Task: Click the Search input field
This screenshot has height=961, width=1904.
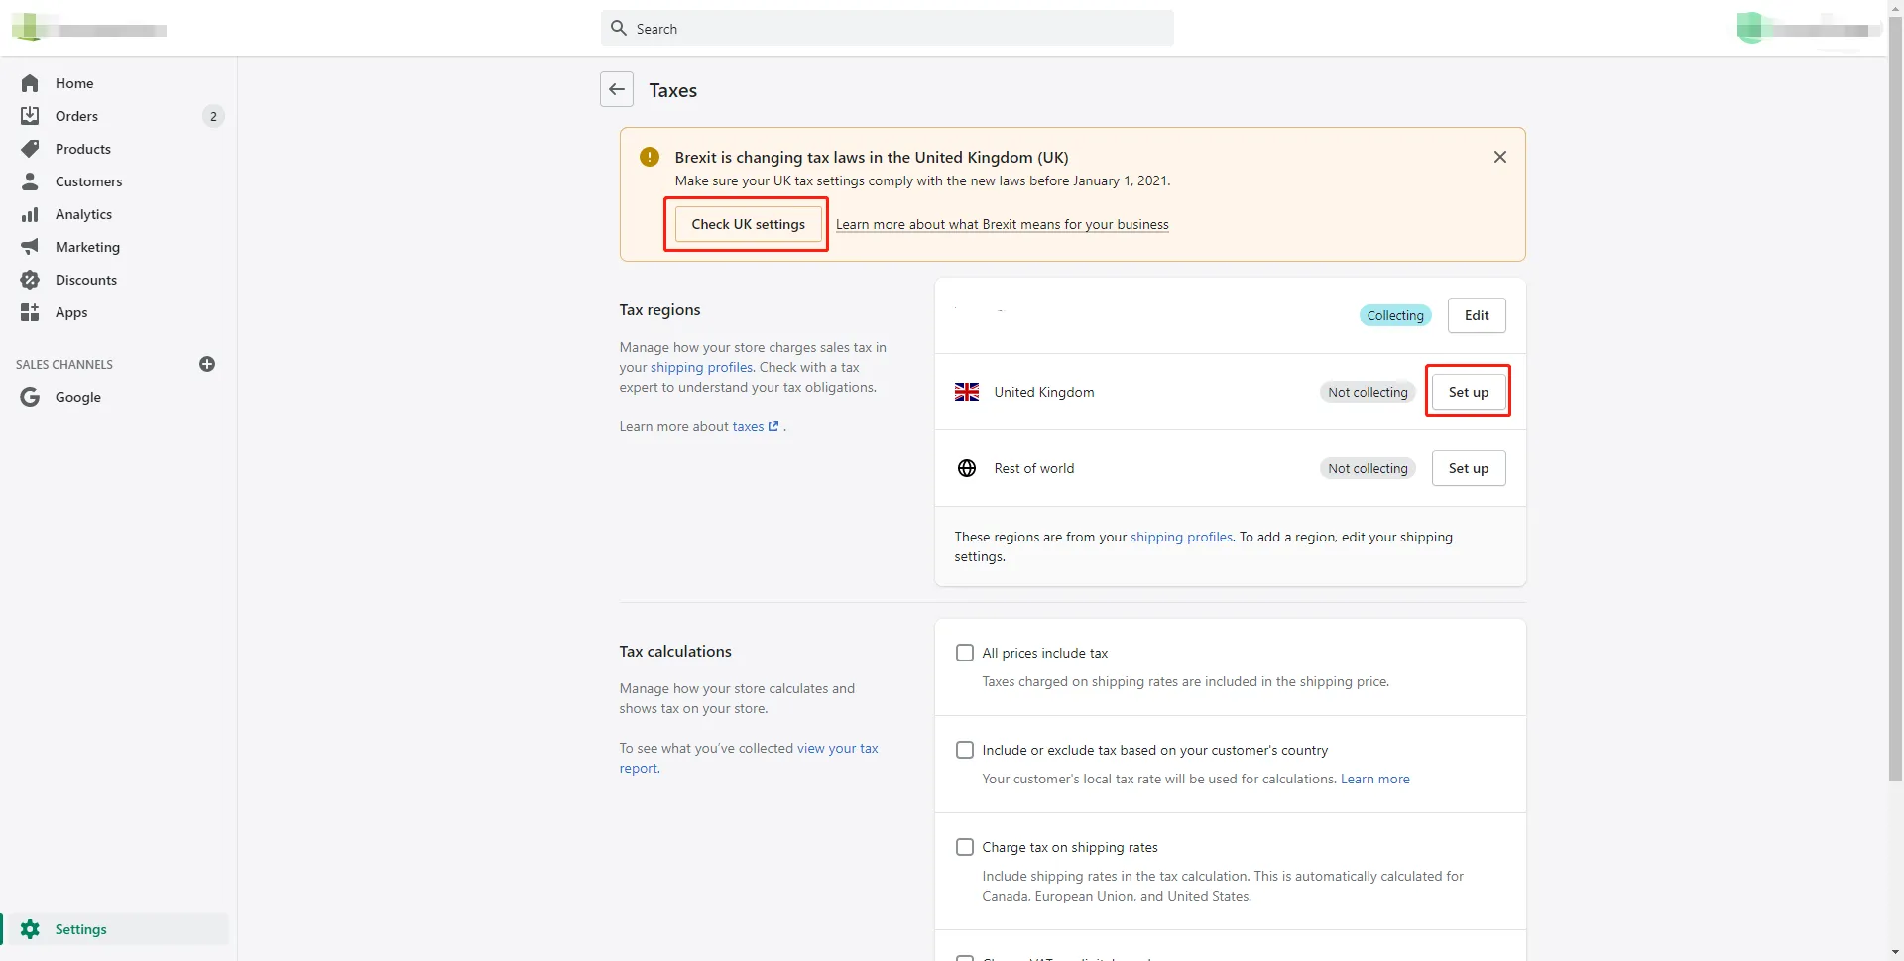Action: click(x=888, y=29)
